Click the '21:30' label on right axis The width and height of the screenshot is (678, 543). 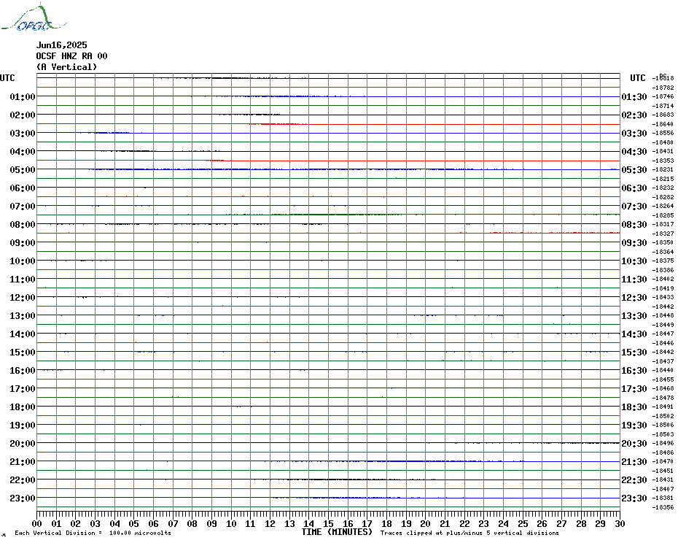(x=634, y=462)
